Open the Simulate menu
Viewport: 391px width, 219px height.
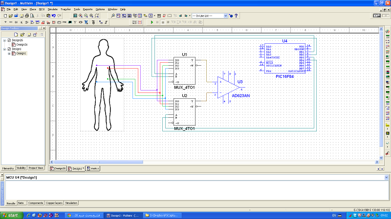(x=52, y=9)
